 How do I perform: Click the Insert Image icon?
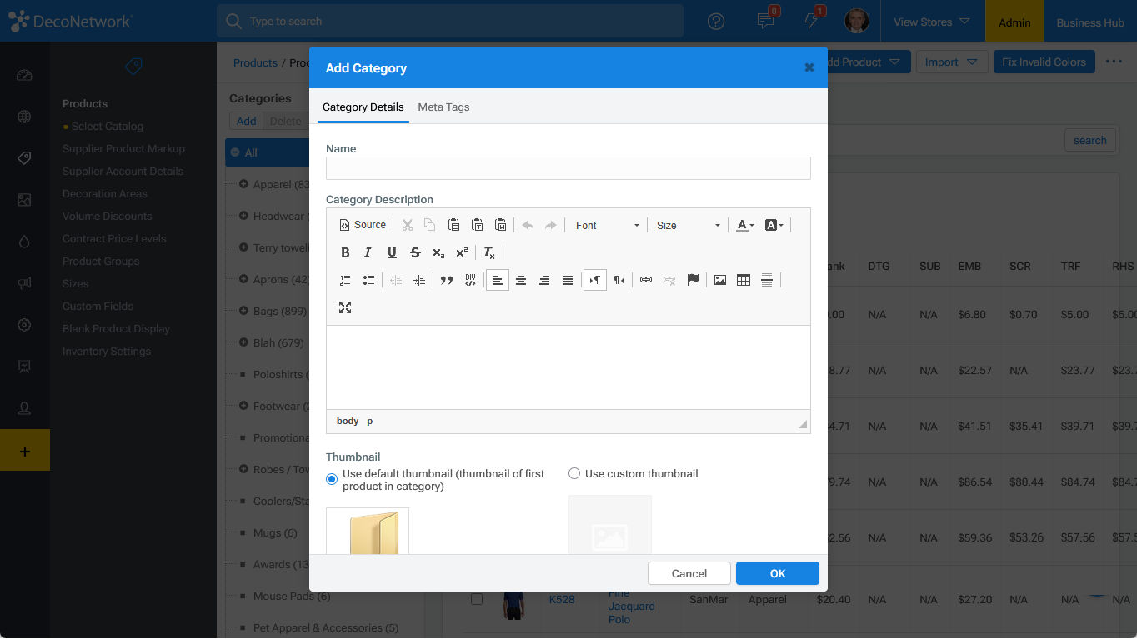tap(720, 280)
